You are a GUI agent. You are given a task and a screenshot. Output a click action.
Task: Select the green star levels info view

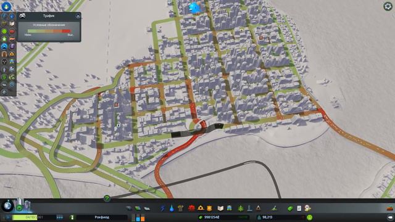pyautogui.click(x=4, y=39)
